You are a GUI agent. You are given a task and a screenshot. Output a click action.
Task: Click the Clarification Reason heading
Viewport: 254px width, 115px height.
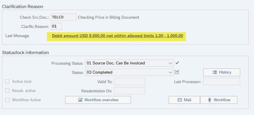(x=22, y=6)
